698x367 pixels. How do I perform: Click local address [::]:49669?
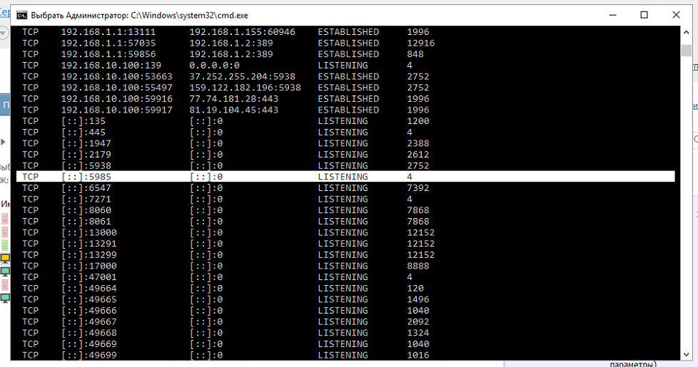(x=89, y=344)
